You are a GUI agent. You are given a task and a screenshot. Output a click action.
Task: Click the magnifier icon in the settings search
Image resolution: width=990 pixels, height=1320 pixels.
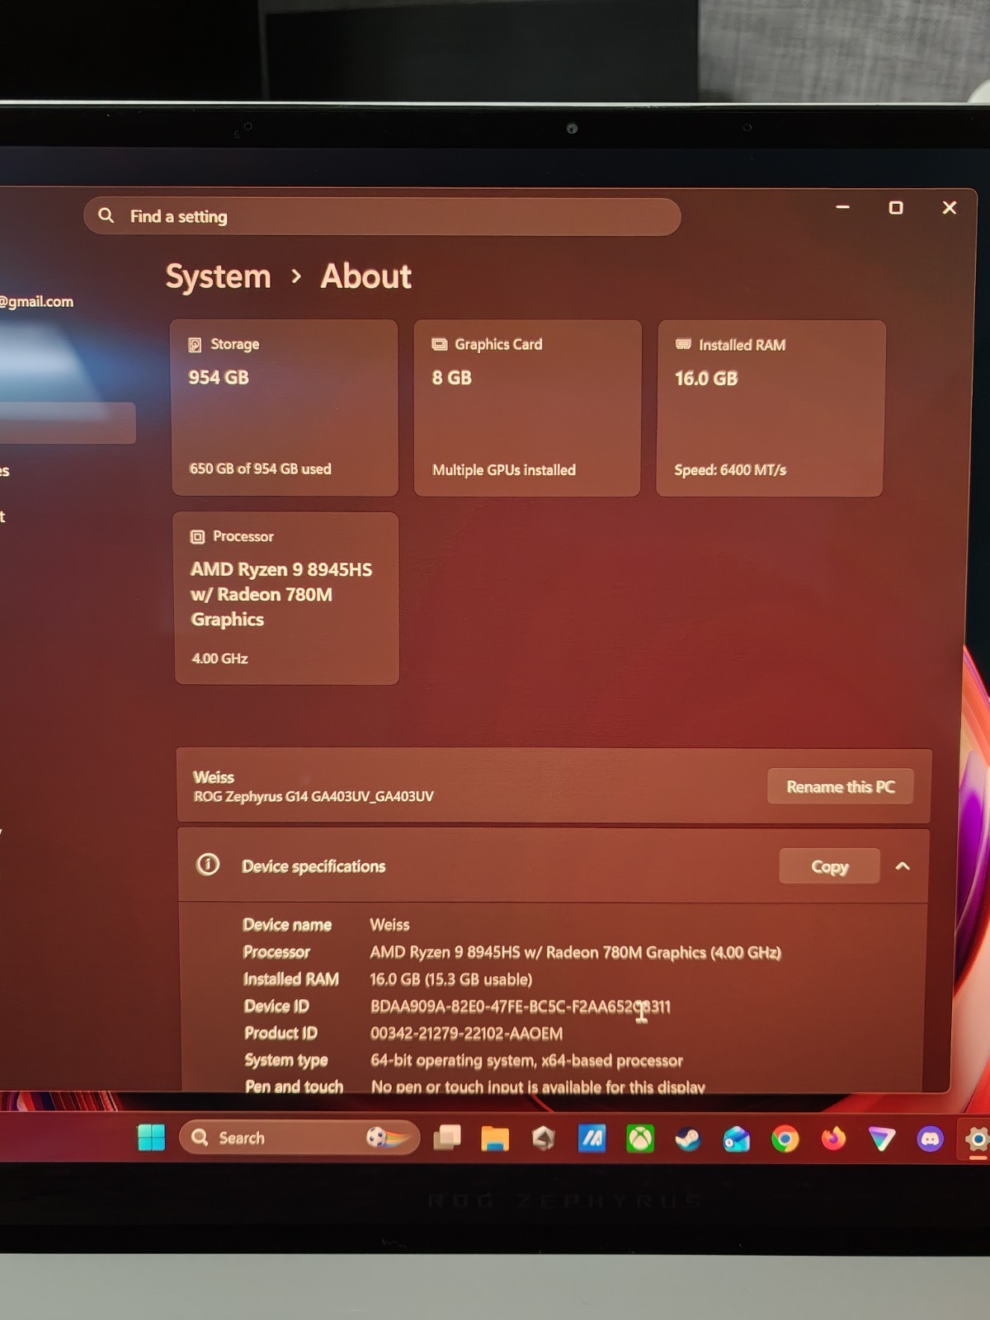tap(106, 215)
